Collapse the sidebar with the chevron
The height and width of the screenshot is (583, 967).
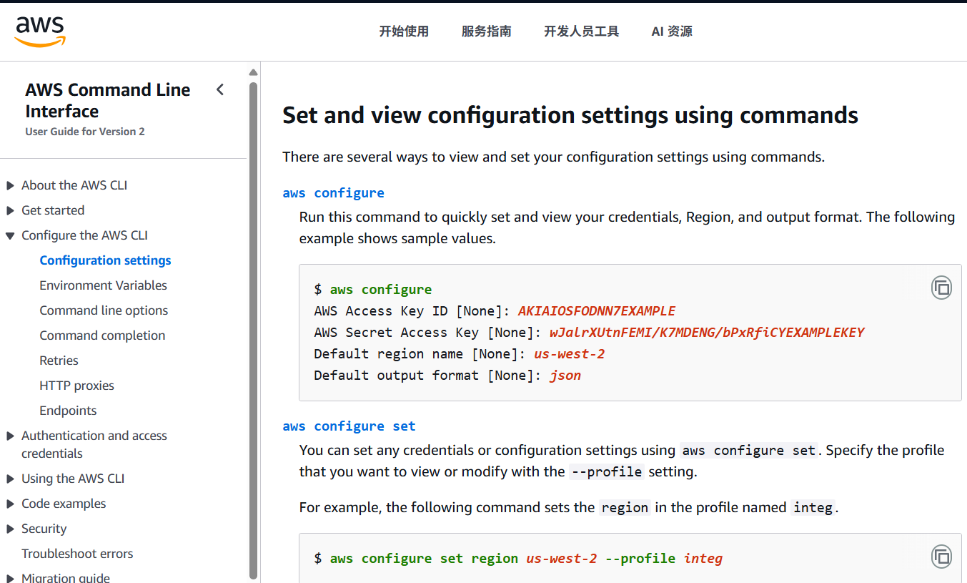(220, 89)
